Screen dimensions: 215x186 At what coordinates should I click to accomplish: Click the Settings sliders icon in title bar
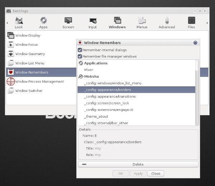pyautogui.click(x=9, y=11)
